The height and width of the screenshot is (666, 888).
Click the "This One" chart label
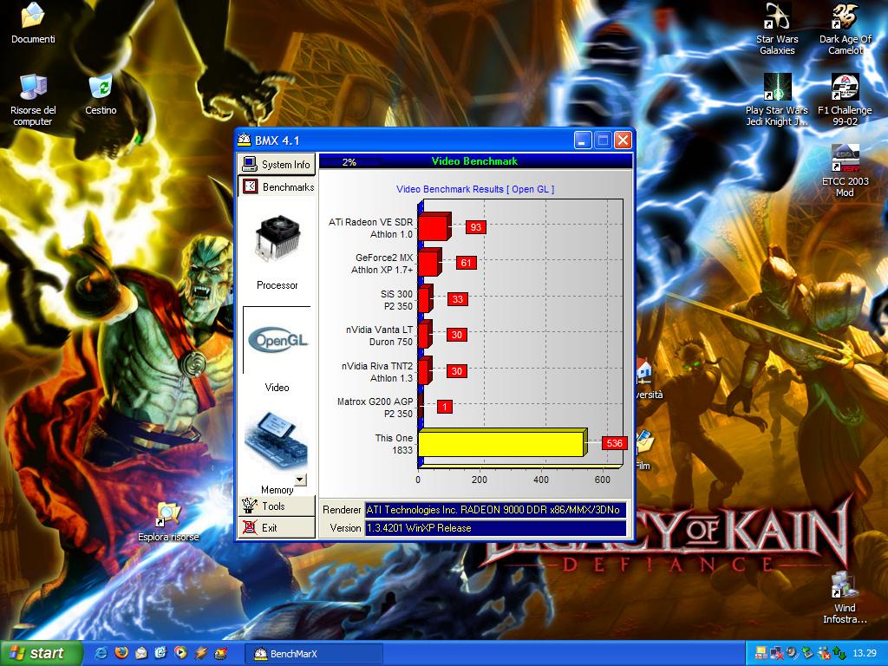(x=395, y=438)
